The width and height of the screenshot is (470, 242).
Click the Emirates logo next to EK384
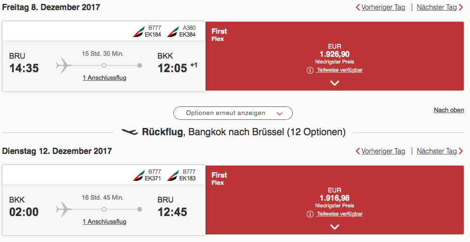173,32
